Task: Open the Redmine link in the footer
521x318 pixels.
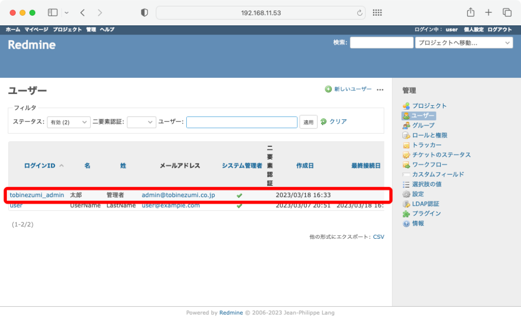Action: click(231, 313)
